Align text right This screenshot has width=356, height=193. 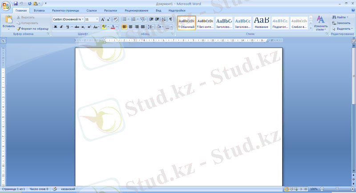click(x=137, y=27)
